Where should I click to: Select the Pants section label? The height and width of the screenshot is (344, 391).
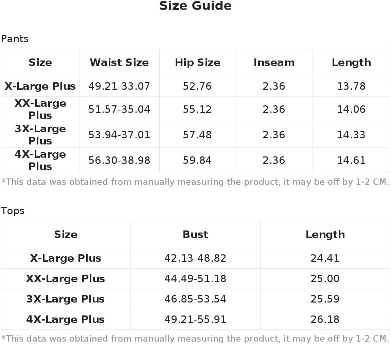point(15,39)
